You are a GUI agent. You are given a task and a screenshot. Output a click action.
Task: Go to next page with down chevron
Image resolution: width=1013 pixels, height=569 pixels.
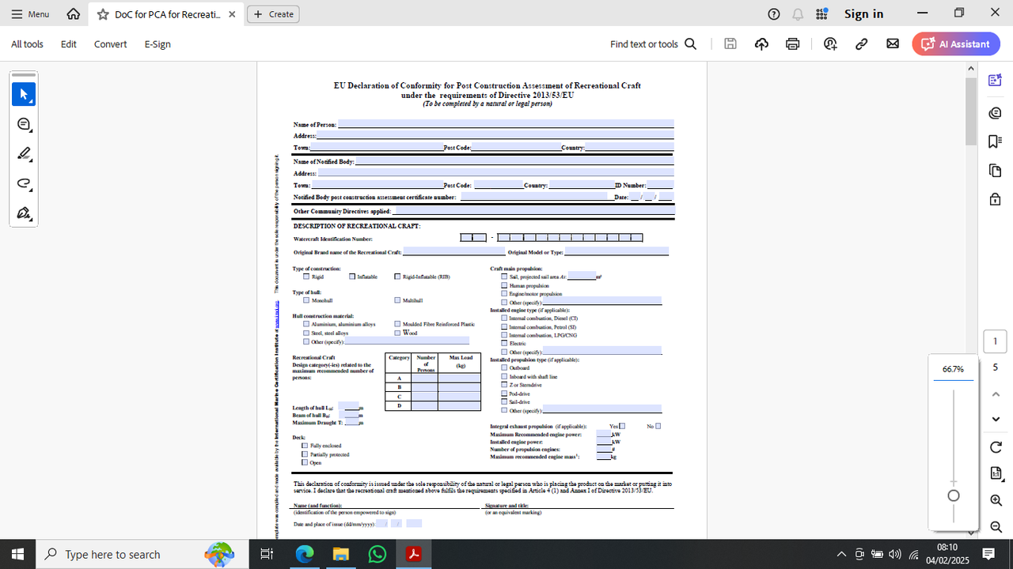click(x=996, y=420)
